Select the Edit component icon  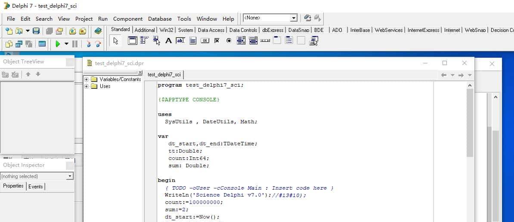pos(181,41)
